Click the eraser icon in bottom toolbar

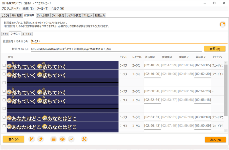(40, 139)
